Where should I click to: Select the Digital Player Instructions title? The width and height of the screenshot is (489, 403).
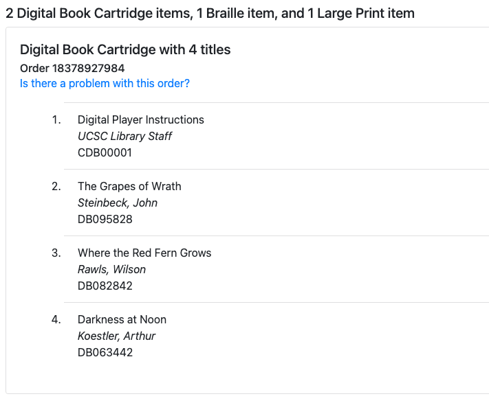pos(140,119)
